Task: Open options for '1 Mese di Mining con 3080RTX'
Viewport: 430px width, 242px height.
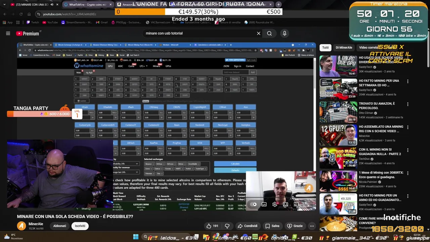Action: pyautogui.click(x=408, y=173)
